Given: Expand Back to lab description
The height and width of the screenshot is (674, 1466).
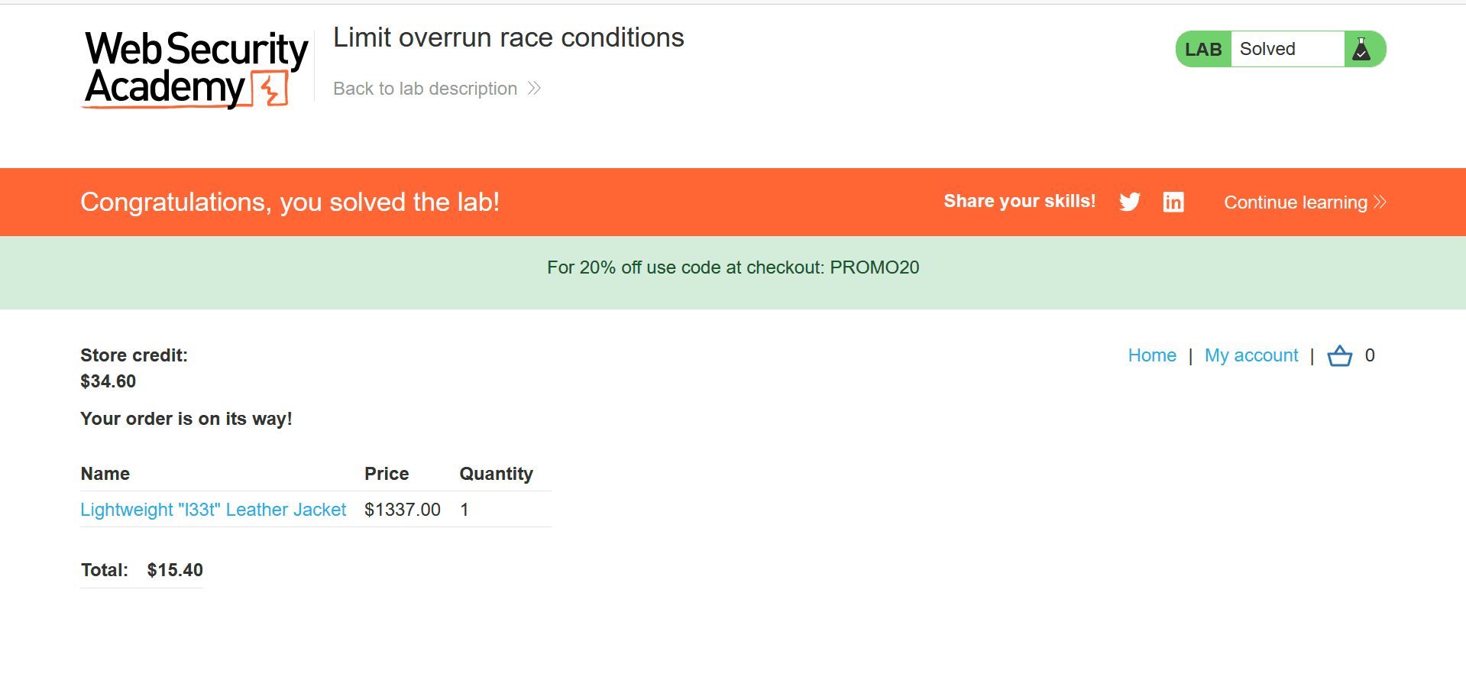Looking at the screenshot, I should pyautogui.click(x=424, y=88).
